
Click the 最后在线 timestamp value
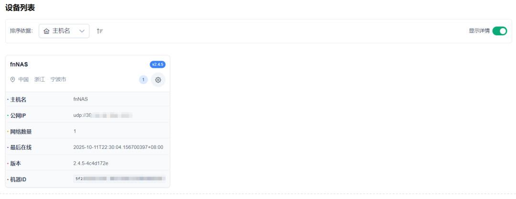pos(118,147)
